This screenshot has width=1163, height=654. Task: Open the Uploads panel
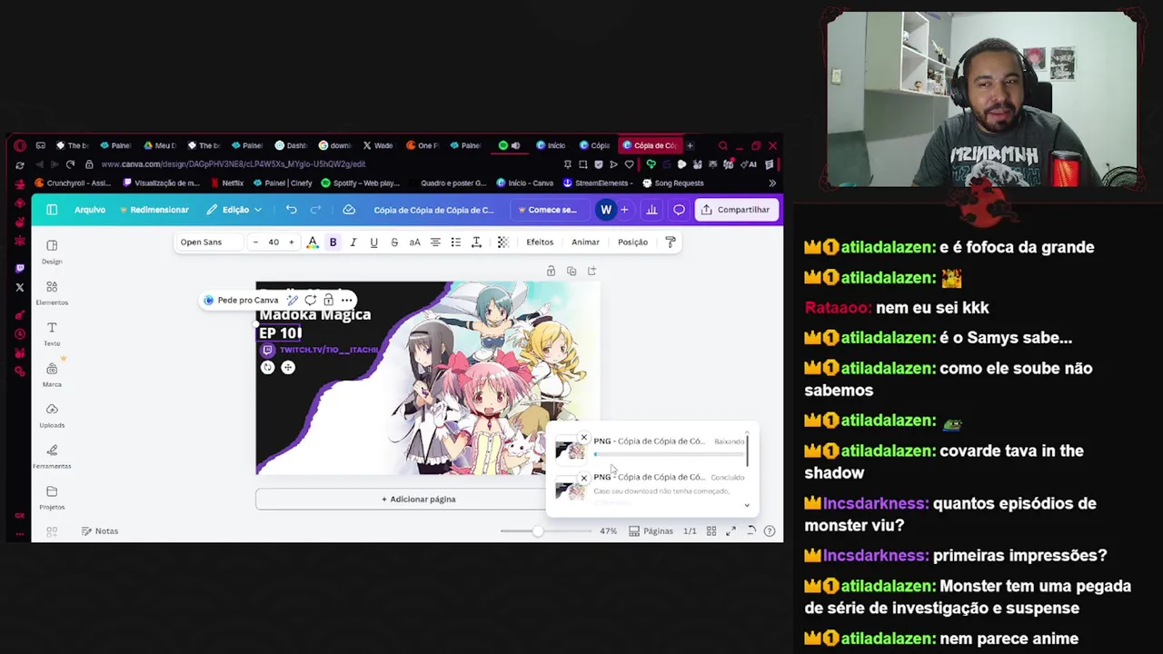coord(52,415)
